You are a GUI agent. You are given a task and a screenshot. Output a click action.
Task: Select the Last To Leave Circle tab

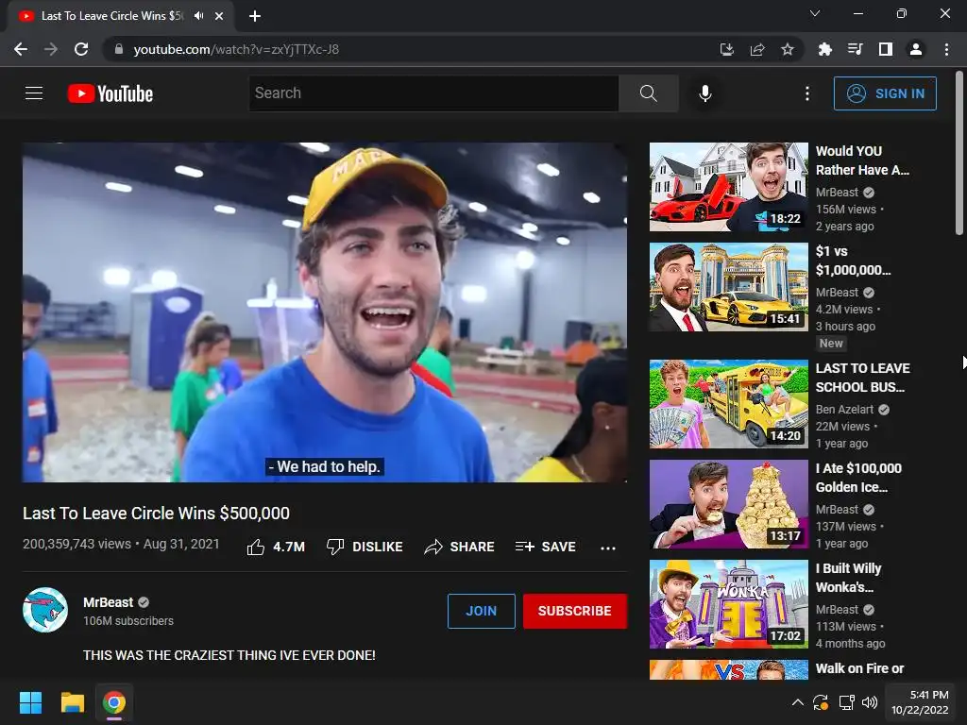pyautogui.click(x=120, y=17)
